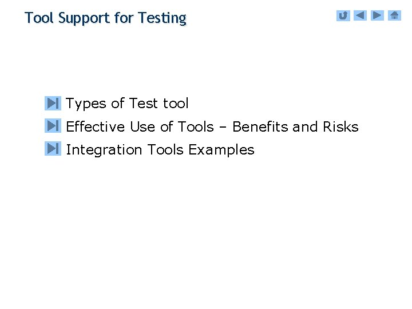The image size is (412, 309).
Task: Click the Tool Support for Testing title
Action: [105, 18]
